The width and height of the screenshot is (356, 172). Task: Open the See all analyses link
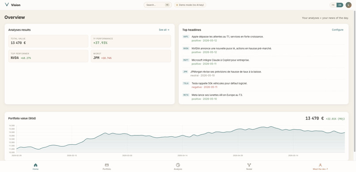[164, 29]
